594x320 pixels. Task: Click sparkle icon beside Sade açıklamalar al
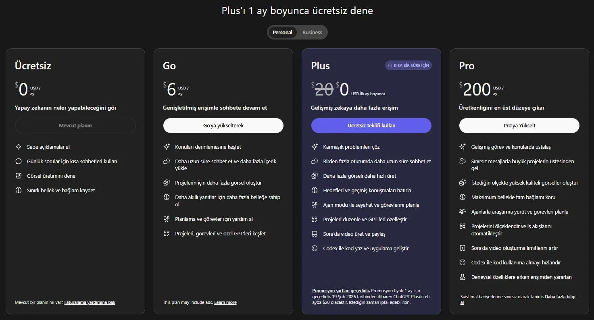(19, 147)
